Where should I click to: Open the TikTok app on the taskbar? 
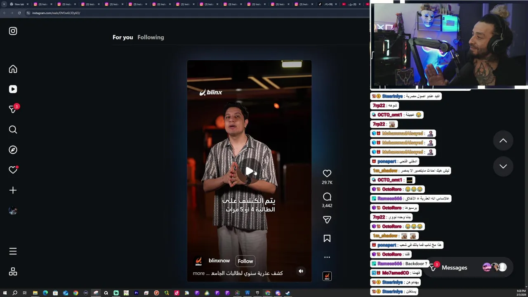177,293
